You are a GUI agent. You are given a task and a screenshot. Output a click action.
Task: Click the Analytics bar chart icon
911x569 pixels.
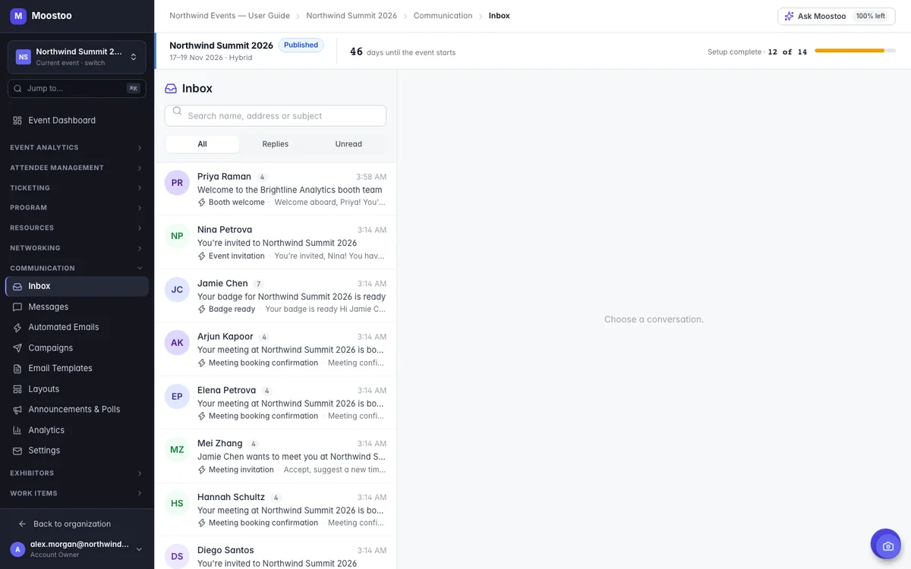coord(17,430)
